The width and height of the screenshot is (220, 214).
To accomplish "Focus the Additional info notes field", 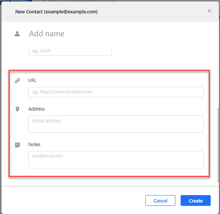I will tap(116, 159).
